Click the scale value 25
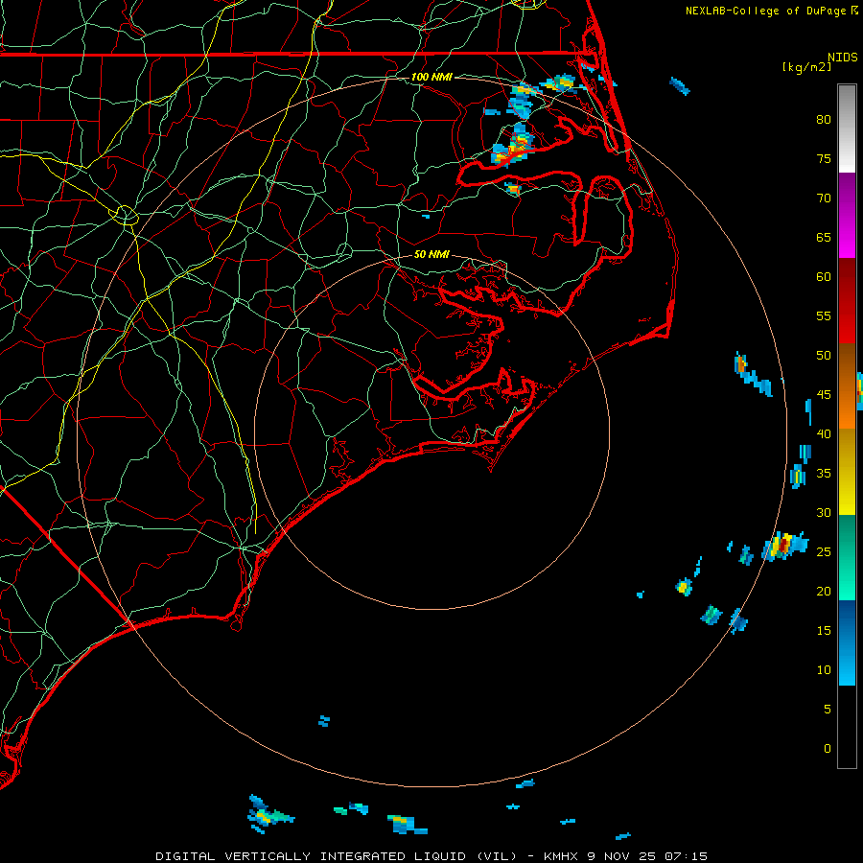The height and width of the screenshot is (863, 863). [824, 551]
